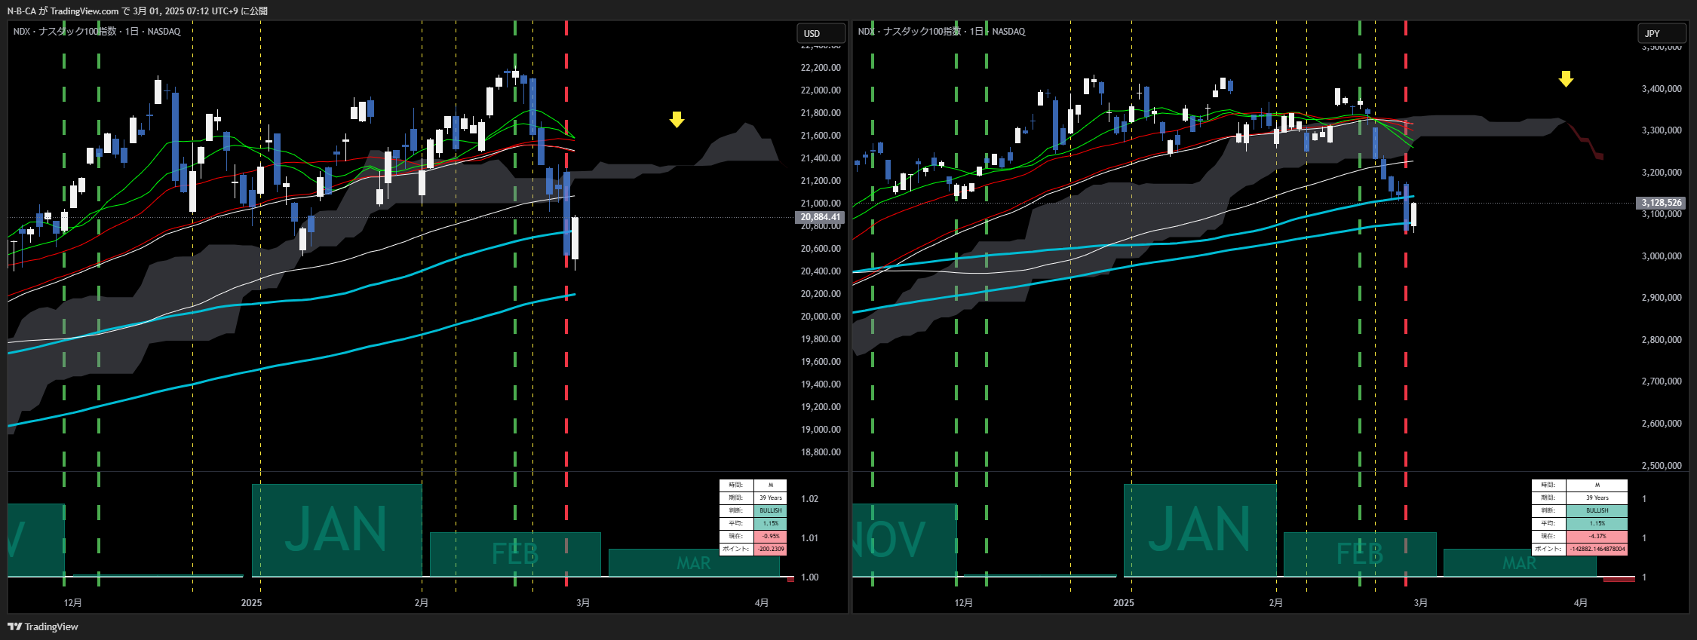Screen dimensions: 1697x640
Task: Select the FEB seasonality box in USD chart
Action: pos(515,554)
